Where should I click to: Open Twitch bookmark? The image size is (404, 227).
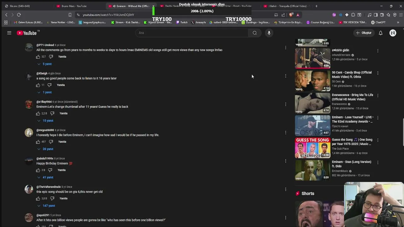pyautogui.click(x=182, y=22)
